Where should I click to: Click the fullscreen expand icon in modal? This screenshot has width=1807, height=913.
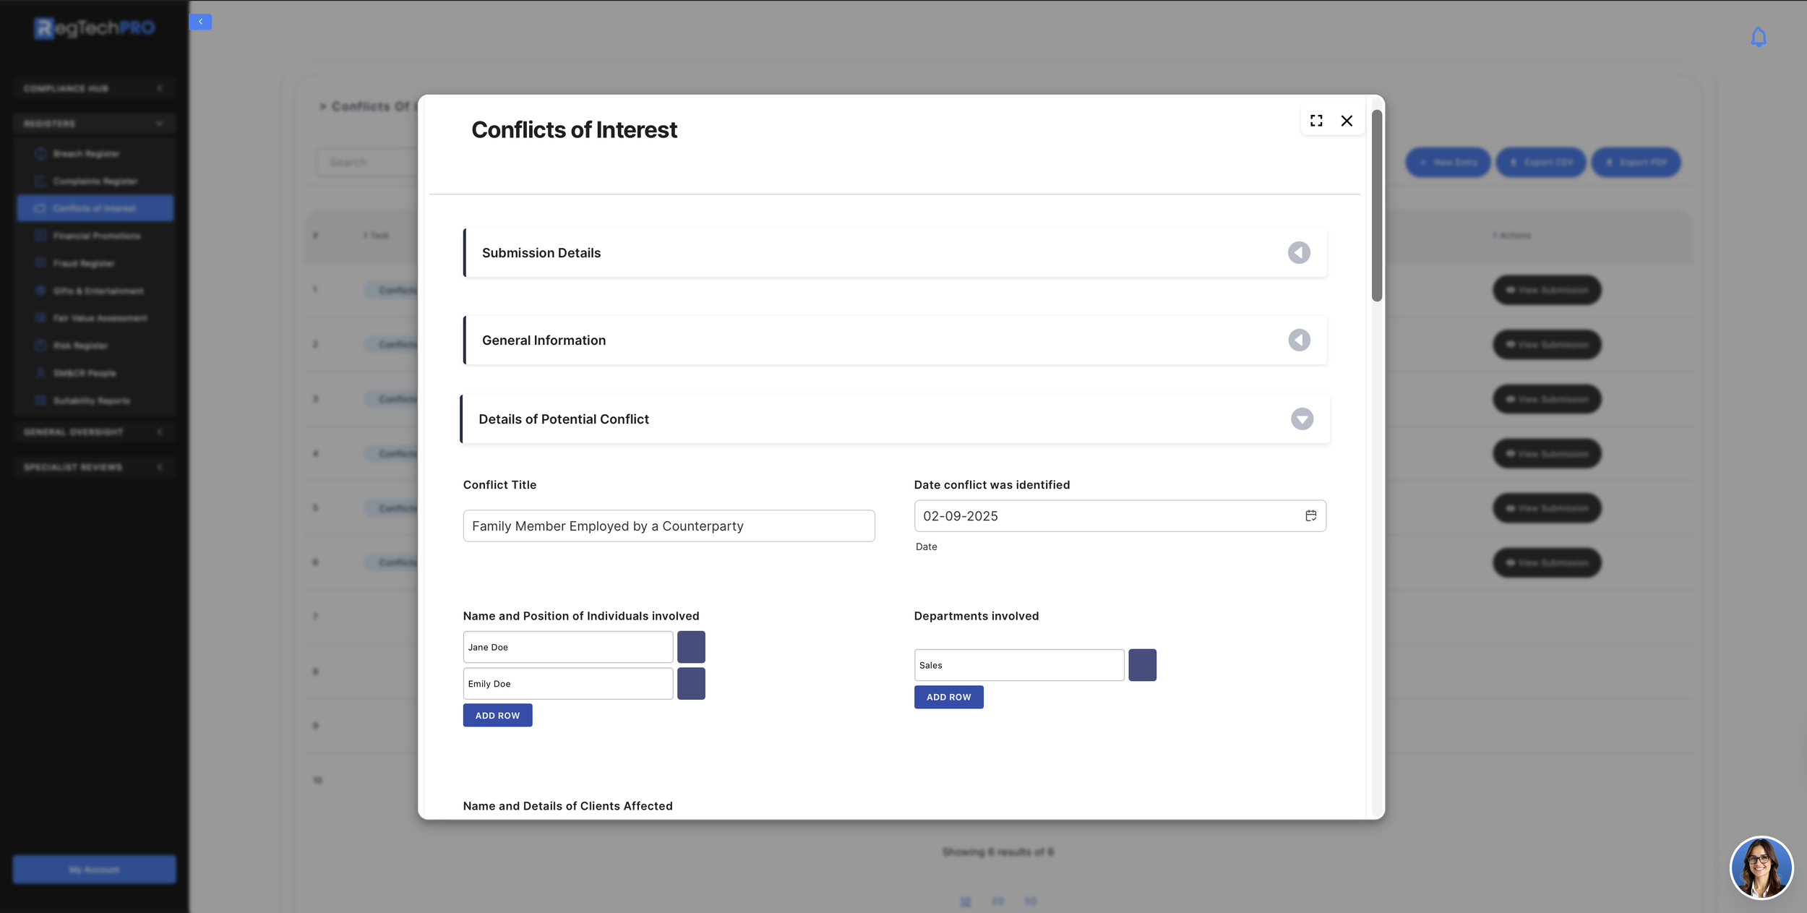[x=1316, y=121]
